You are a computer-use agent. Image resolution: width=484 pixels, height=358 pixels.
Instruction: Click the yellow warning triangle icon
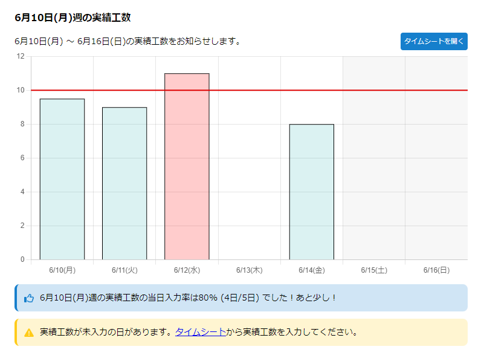[28, 333]
